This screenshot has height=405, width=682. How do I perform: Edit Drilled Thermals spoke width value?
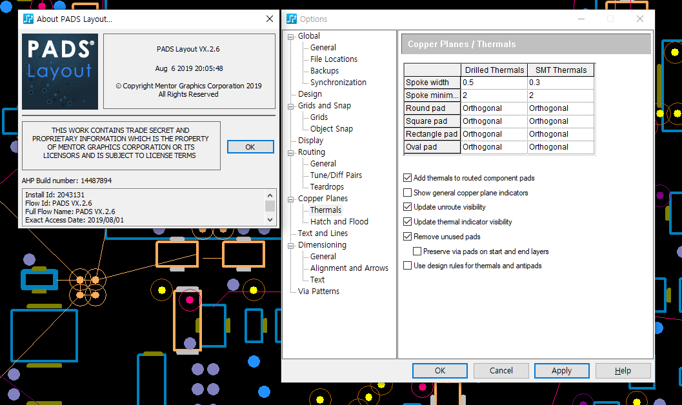493,83
